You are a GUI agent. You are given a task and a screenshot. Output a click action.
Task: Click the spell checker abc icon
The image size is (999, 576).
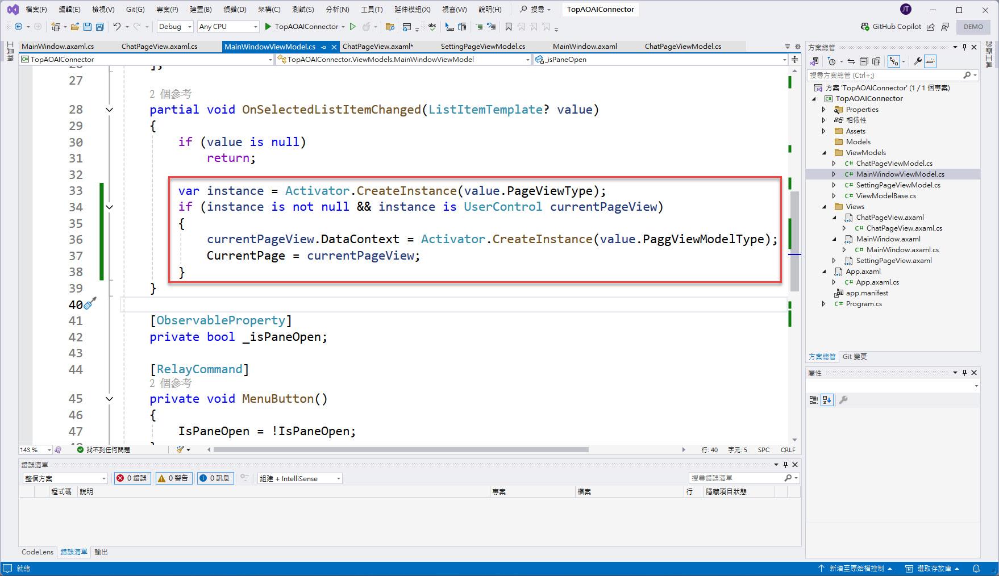432,27
